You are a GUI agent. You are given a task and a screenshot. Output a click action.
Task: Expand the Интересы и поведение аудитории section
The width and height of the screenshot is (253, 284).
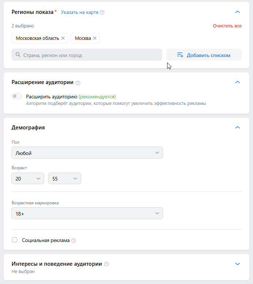point(238,264)
